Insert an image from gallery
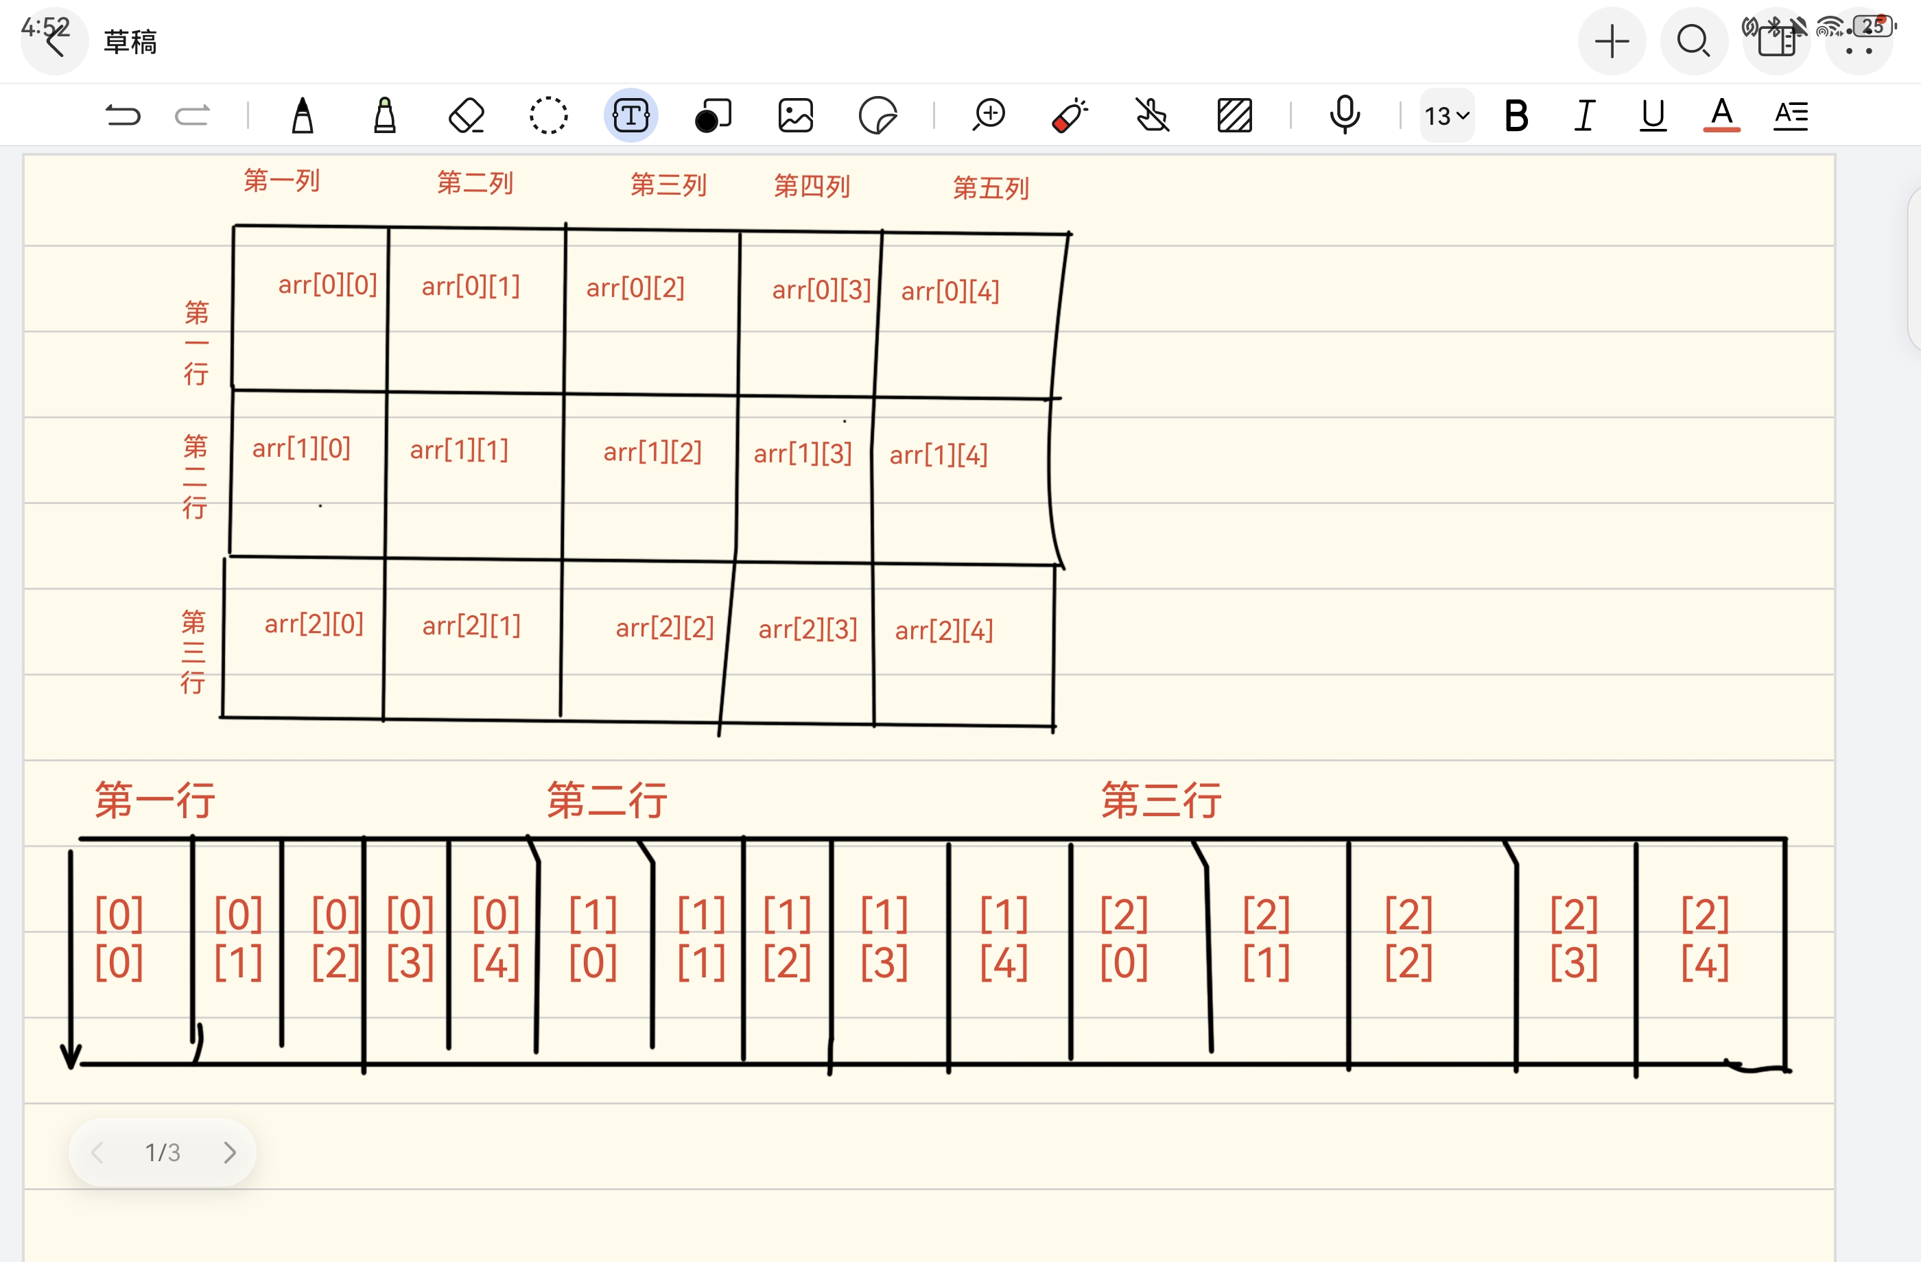Viewport: 1921px width, 1262px height. click(x=795, y=115)
